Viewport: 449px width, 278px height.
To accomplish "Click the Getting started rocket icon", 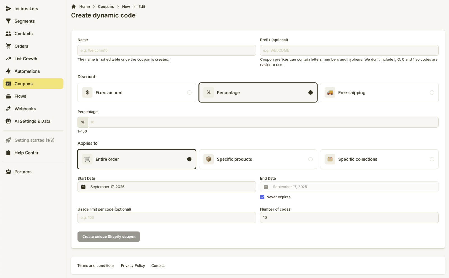I will tap(8, 140).
